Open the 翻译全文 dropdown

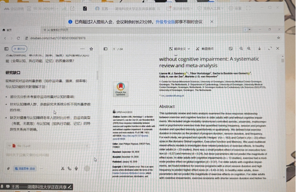pos(179,49)
